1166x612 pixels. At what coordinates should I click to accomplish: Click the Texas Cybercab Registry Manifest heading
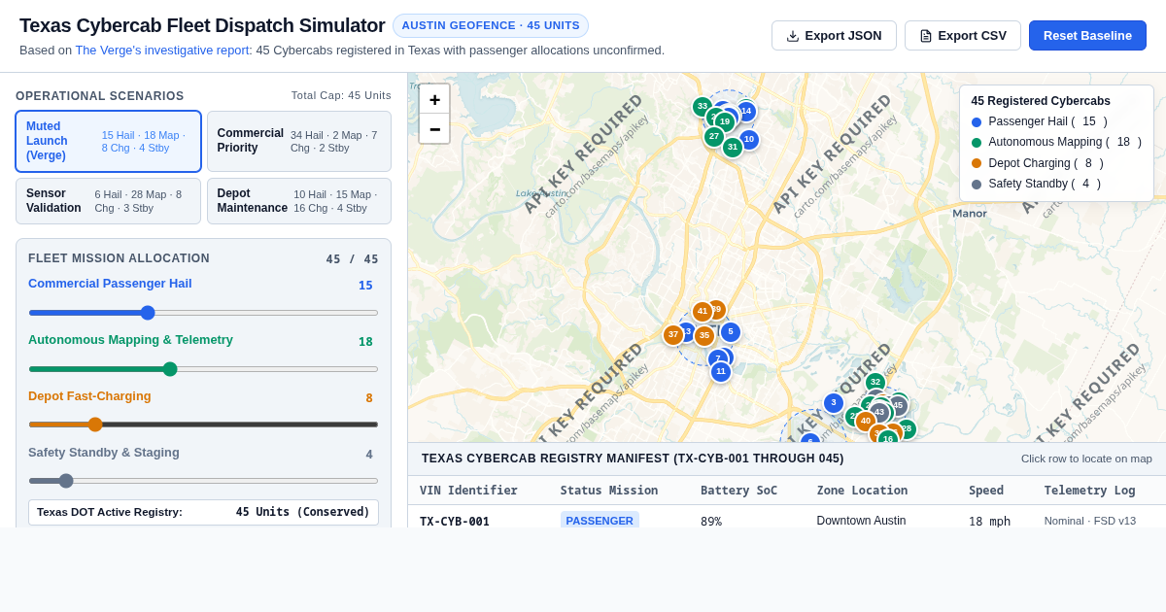633,459
